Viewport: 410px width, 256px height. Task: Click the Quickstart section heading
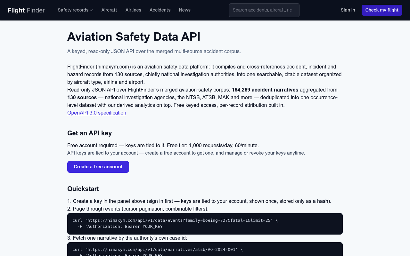(83, 189)
